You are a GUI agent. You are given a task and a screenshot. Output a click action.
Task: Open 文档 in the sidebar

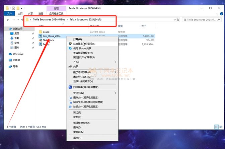[17, 43]
